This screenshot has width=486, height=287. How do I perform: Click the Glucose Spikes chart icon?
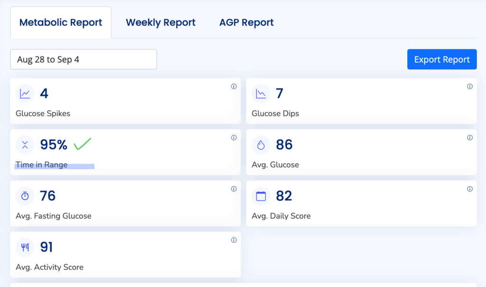tap(25, 94)
